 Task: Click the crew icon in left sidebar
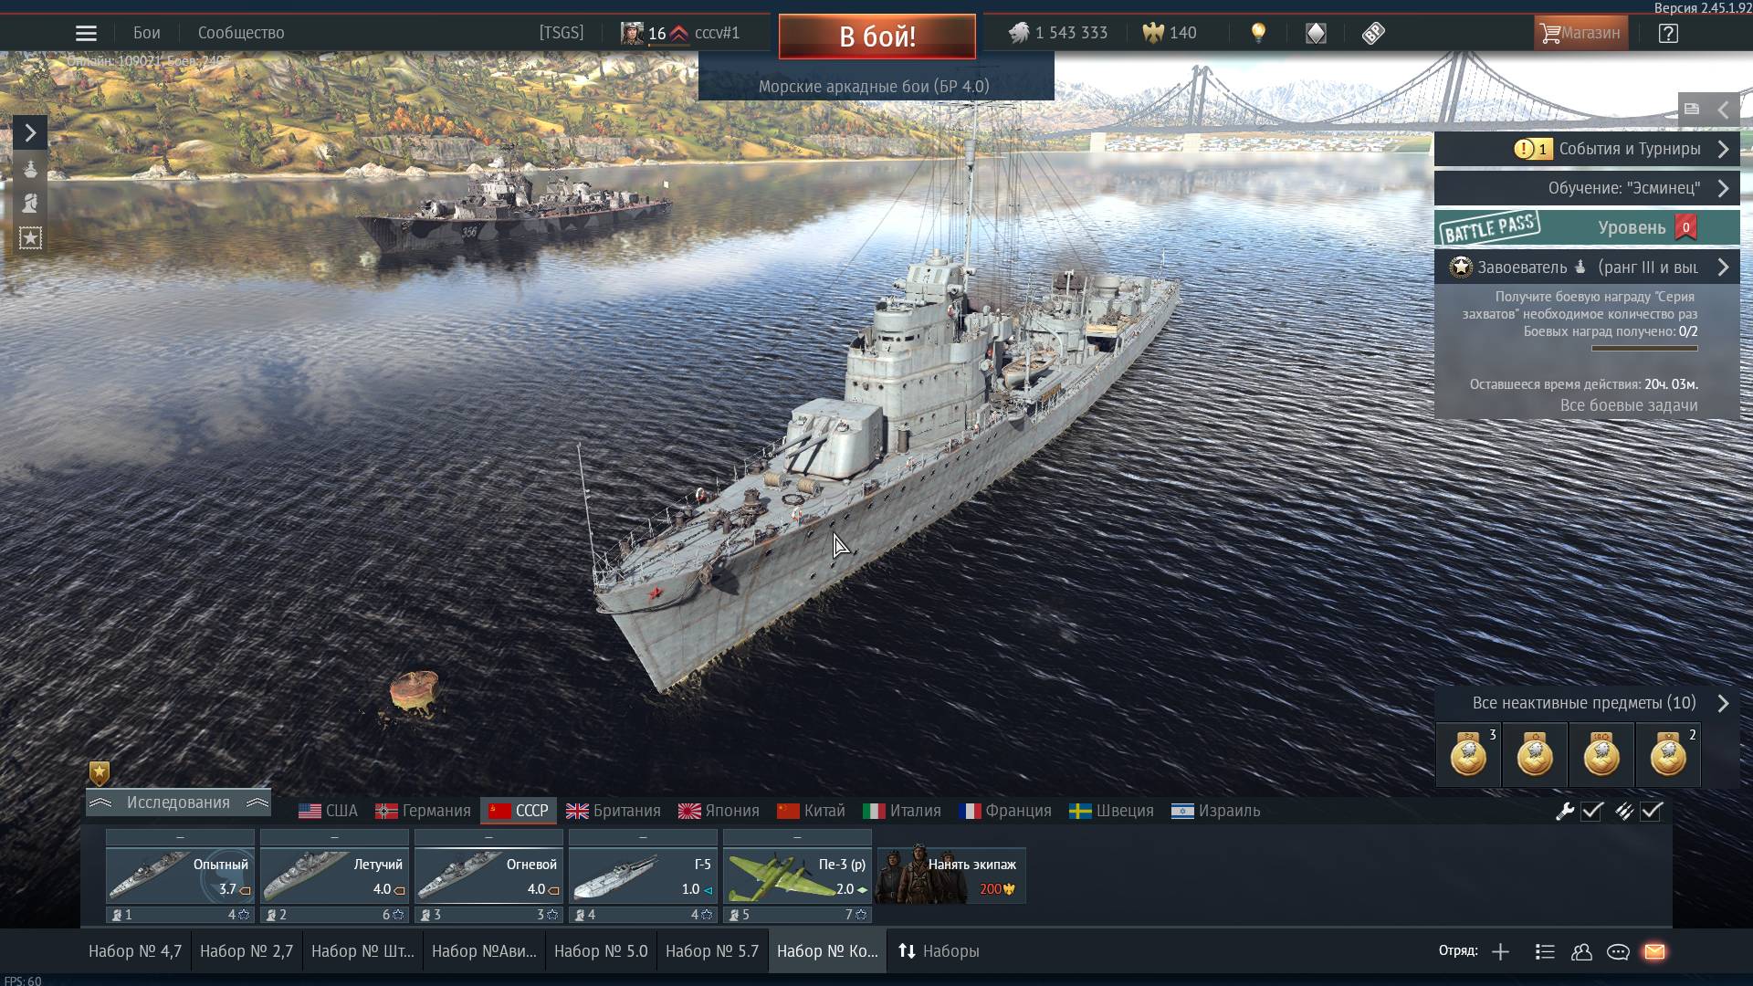(x=30, y=203)
